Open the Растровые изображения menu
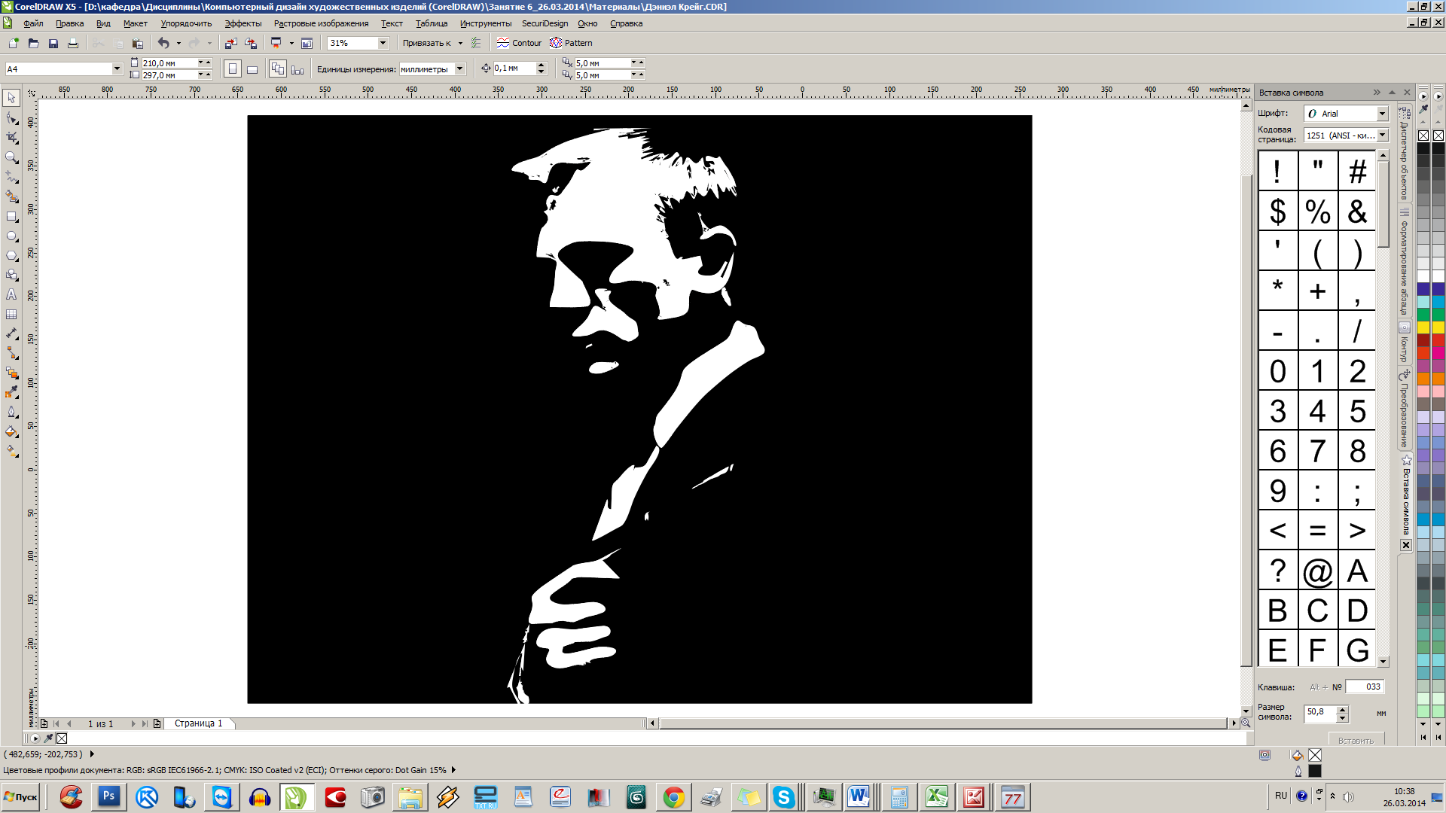The width and height of the screenshot is (1446, 813). click(x=321, y=23)
